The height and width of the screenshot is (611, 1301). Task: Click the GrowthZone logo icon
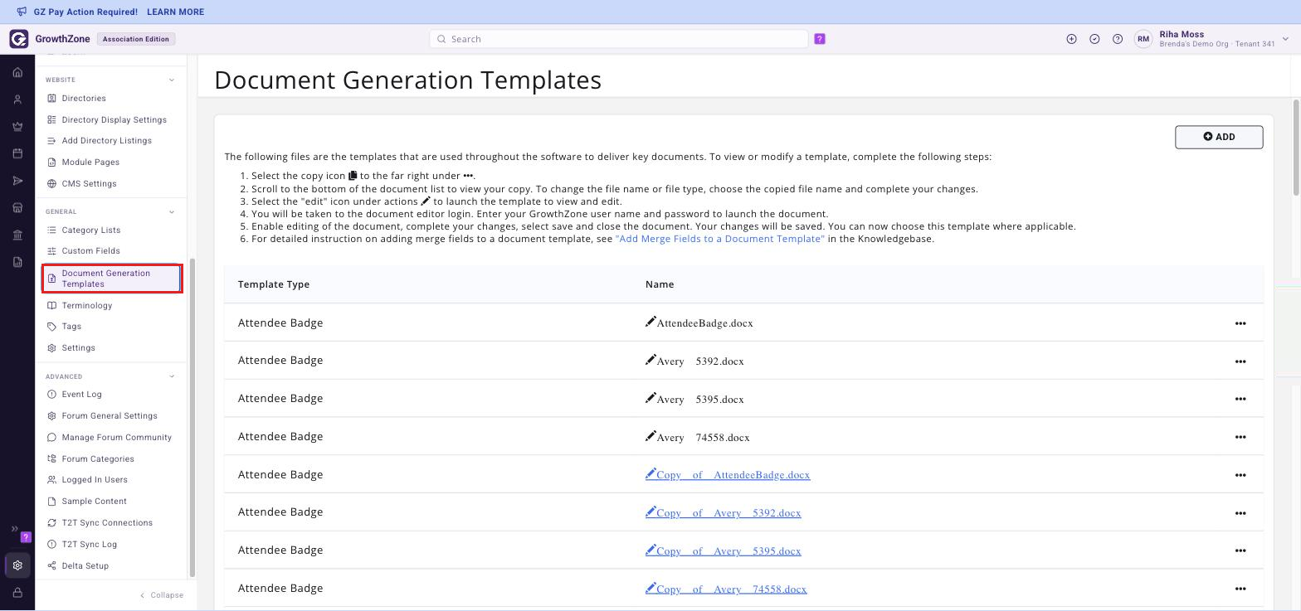click(x=18, y=39)
